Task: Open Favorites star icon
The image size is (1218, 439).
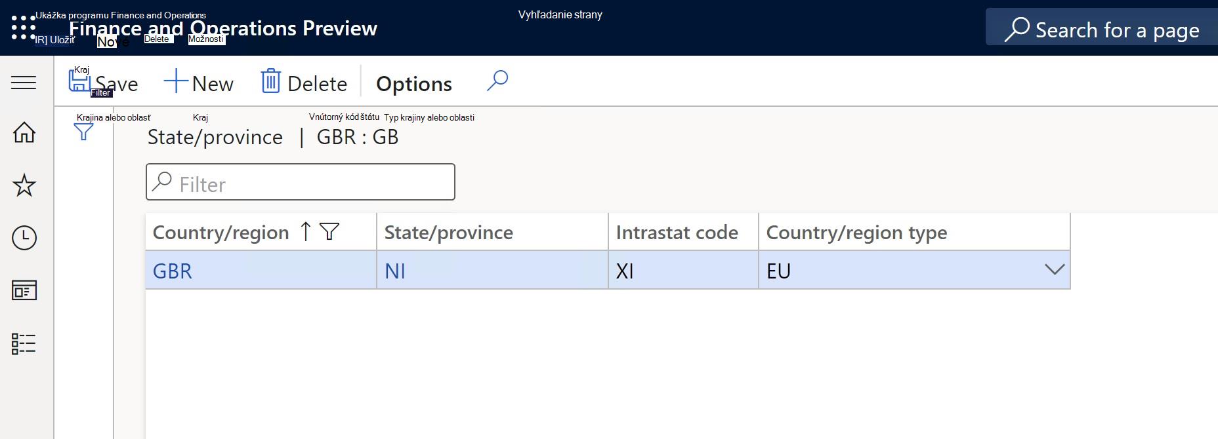Action: pos(24,185)
